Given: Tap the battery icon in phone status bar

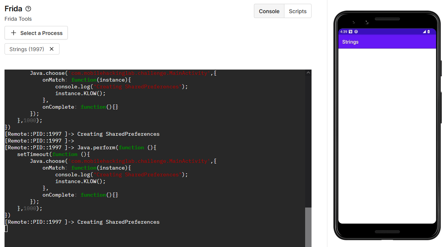Looking at the screenshot, I should 428,32.
